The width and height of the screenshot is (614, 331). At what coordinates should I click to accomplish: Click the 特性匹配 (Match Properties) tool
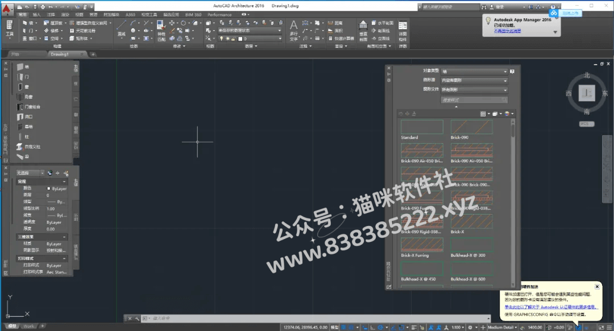point(161,31)
